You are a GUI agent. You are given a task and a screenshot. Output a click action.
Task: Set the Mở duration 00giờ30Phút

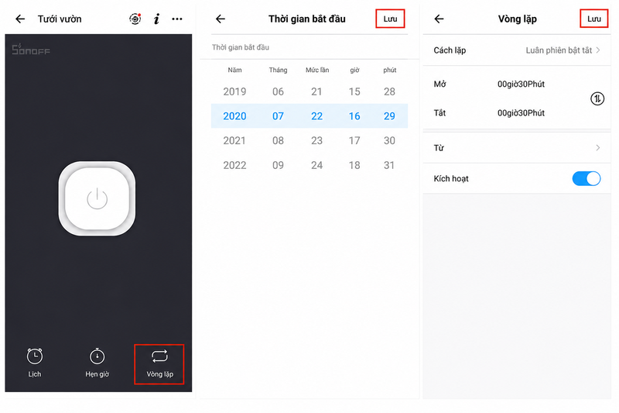(x=521, y=84)
